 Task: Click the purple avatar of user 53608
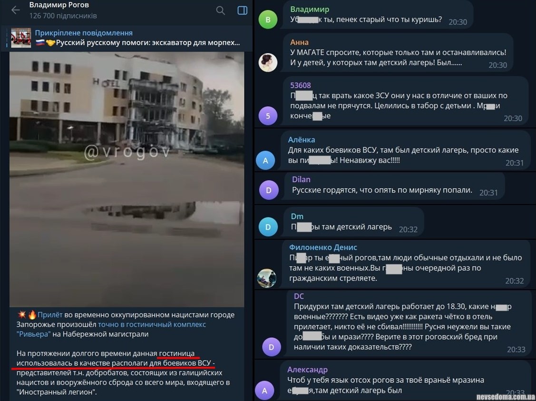point(268,116)
